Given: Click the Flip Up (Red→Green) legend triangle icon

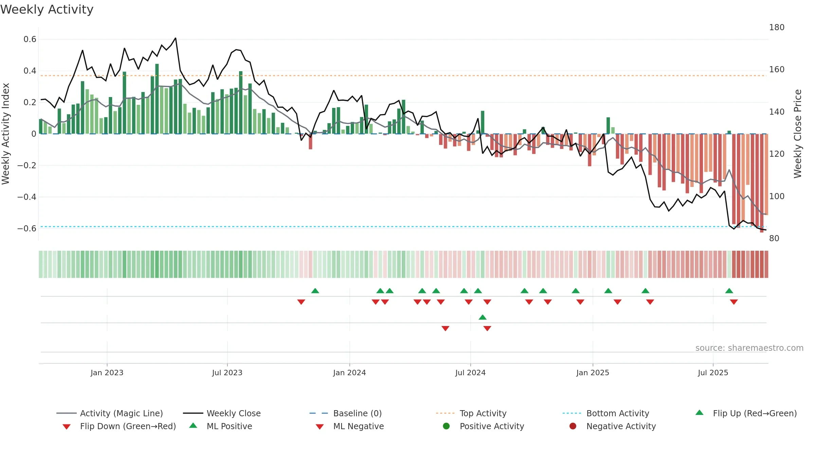Looking at the screenshot, I should tap(700, 413).
